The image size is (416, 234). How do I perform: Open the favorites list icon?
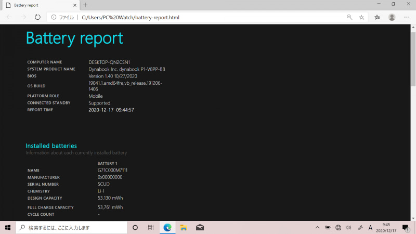pos(377,17)
